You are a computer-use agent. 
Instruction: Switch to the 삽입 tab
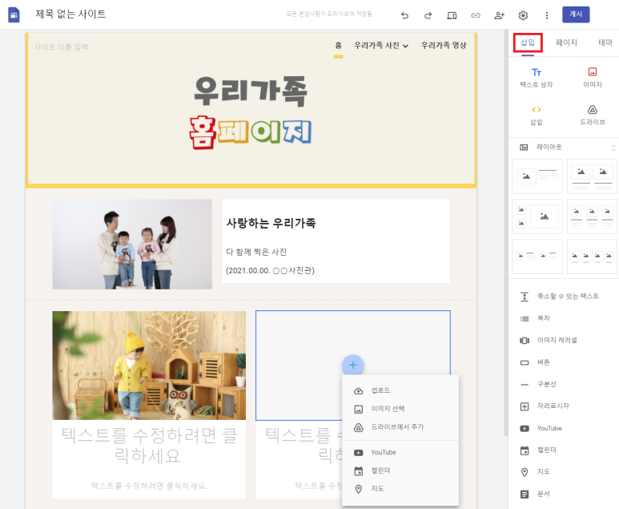click(528, 42)
